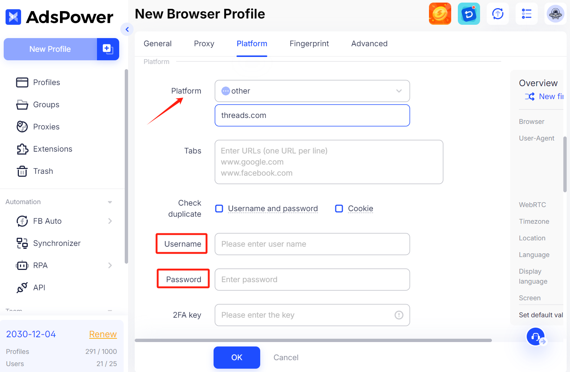Click the OK button
This screenshot has height=372, width=570.
coord(237,357)
